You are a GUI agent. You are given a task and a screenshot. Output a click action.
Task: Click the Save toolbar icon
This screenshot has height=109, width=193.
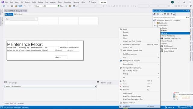19,6
